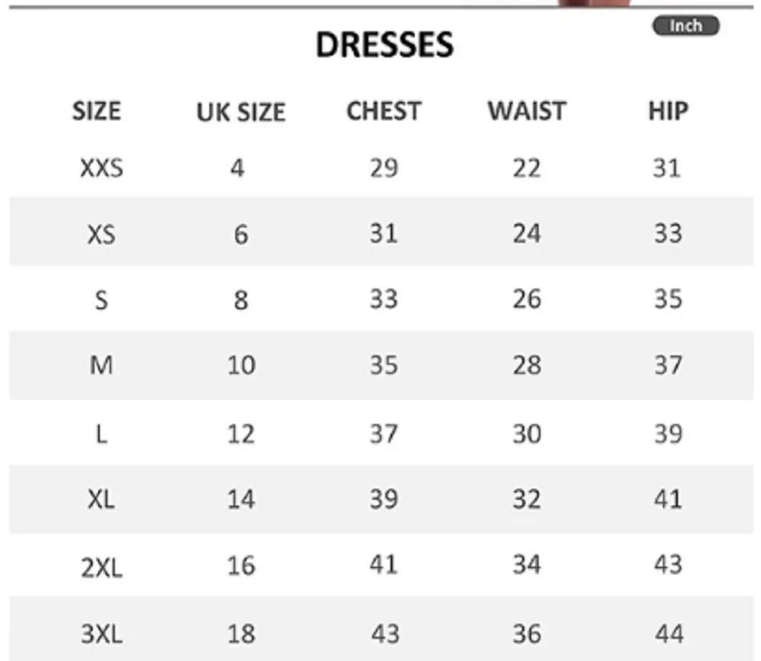The image size is (761, 661).
Task: Click the WAIST column header
Action: [527, 111]
